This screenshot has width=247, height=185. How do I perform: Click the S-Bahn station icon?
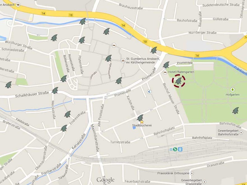point(175,149)
